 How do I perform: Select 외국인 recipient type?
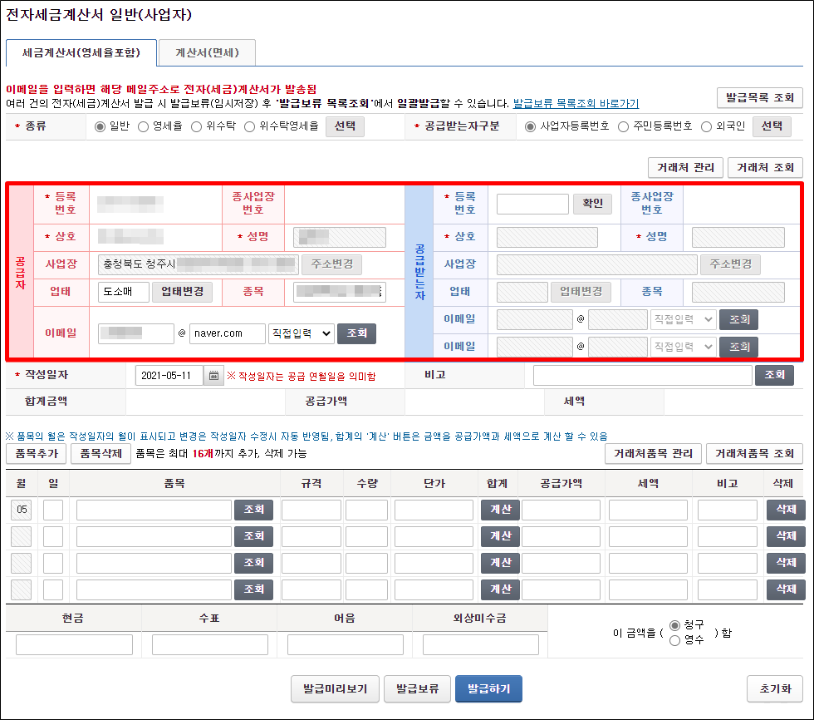pyautogui.click(x=707, y=126)
